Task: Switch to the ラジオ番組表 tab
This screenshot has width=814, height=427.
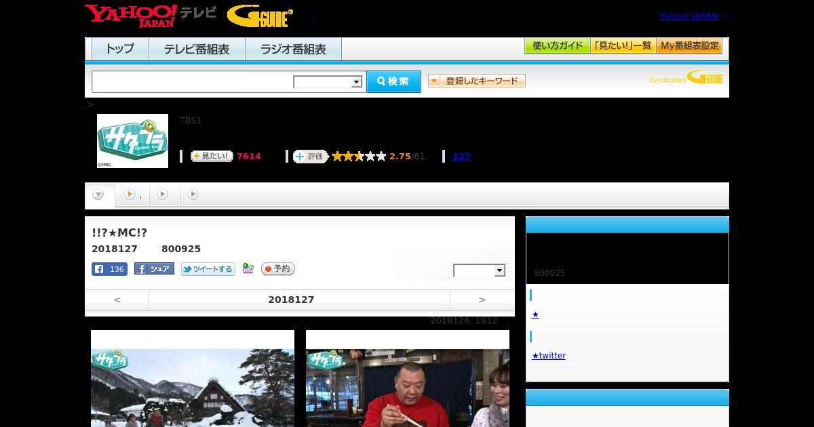Action: coord(294,49)
